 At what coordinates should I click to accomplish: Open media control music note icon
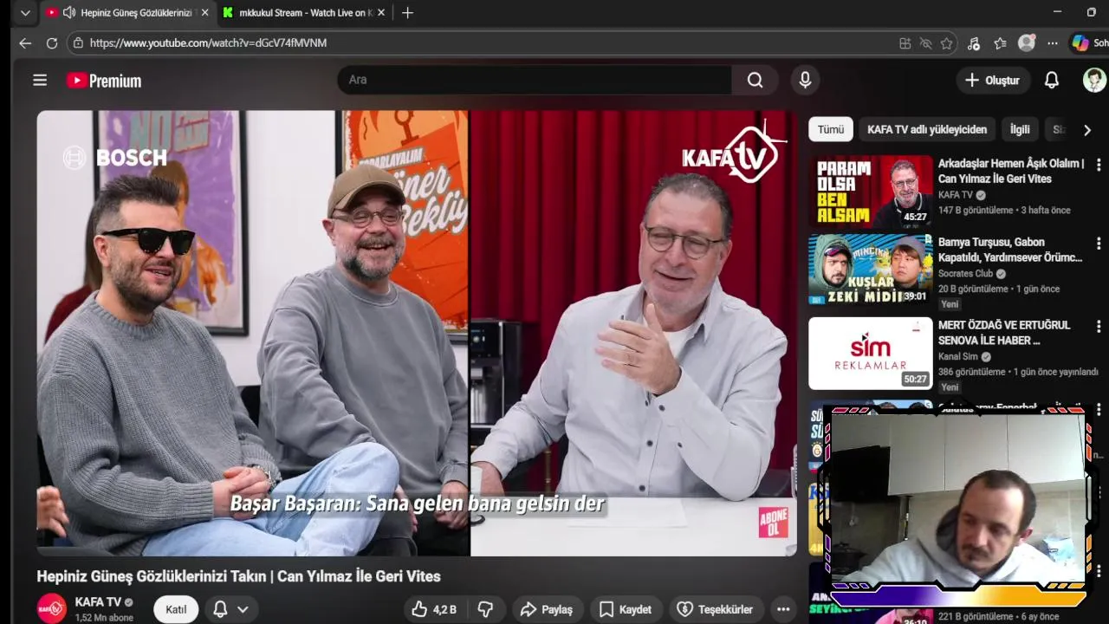click(x=974, y=42)
